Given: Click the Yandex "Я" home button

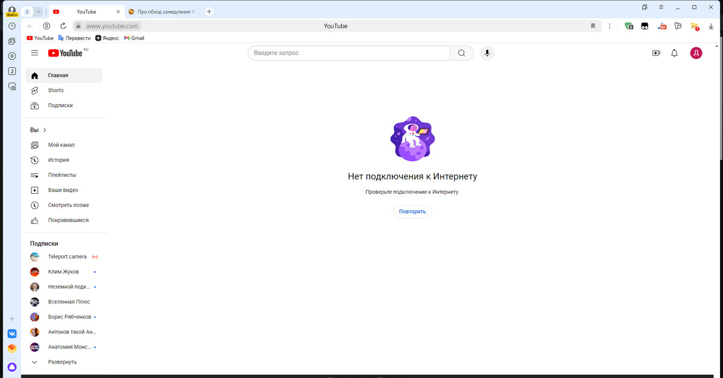Looking at the screenshot, I should click(46, 26).
